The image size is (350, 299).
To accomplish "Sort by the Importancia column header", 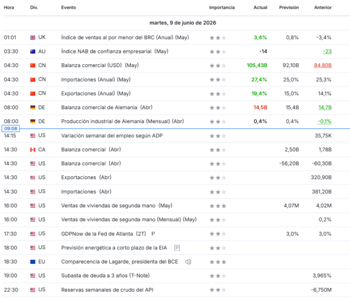I will pos(222,8).
